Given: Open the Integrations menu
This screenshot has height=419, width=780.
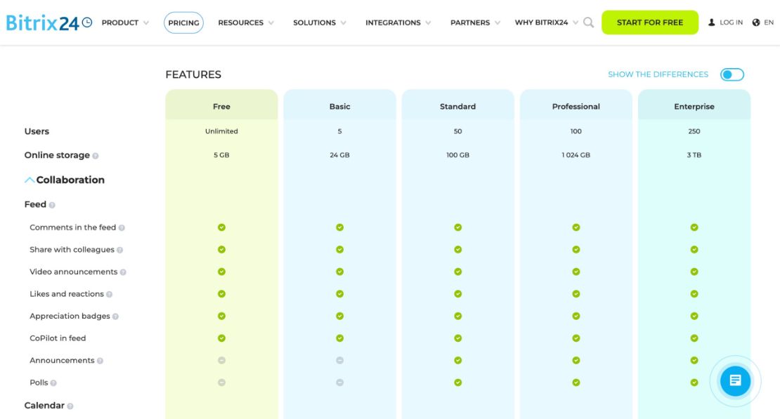Looking at the screenshot, I should 398,22.
